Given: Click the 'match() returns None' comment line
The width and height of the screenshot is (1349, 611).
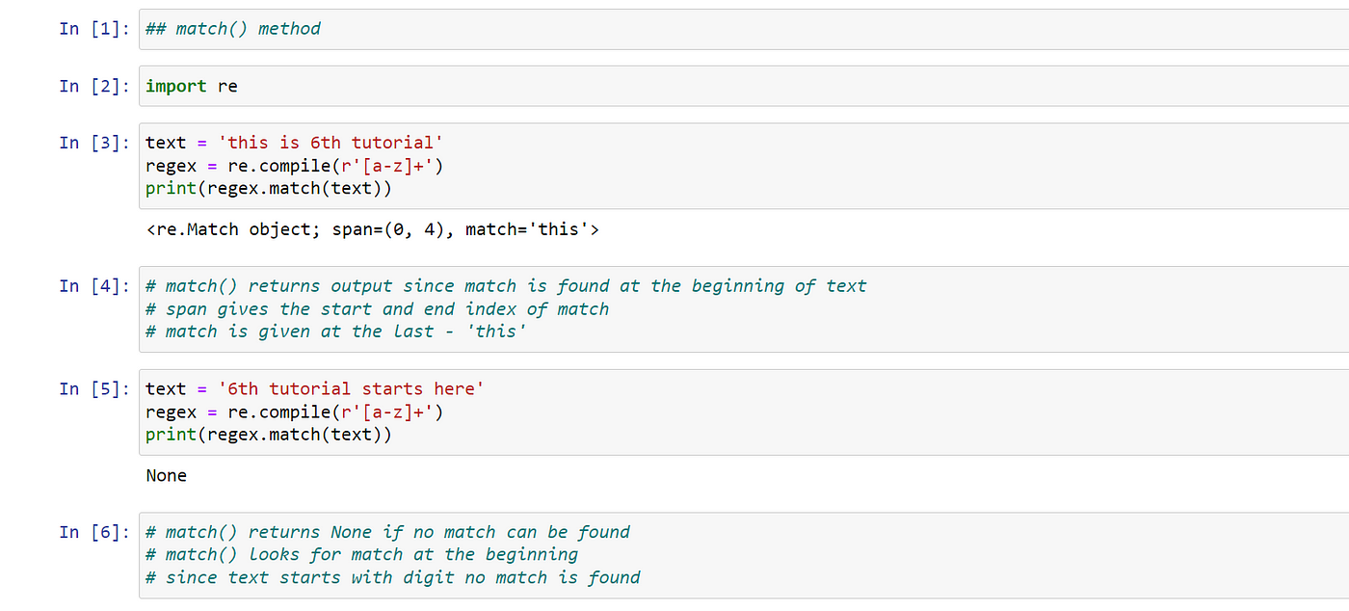Looking at the screenshot, I should click(387, 532).
